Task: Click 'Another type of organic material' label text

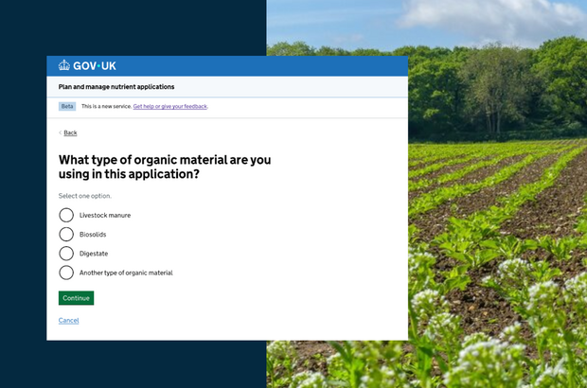Action: (x=126, y=273)
